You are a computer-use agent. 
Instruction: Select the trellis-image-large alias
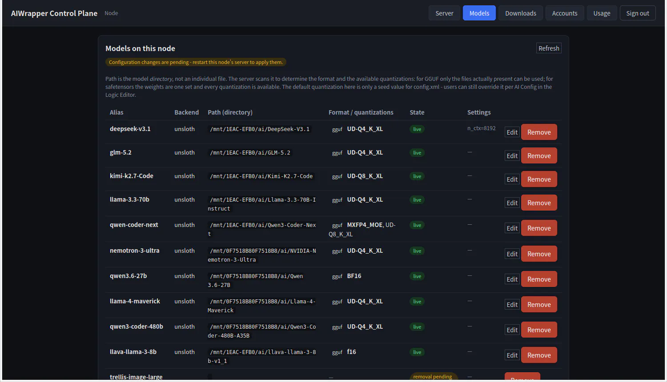pyautogui.click(x=136, y=377)
